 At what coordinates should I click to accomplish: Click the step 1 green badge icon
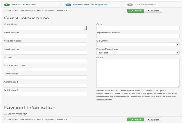[x=7, y=5]
